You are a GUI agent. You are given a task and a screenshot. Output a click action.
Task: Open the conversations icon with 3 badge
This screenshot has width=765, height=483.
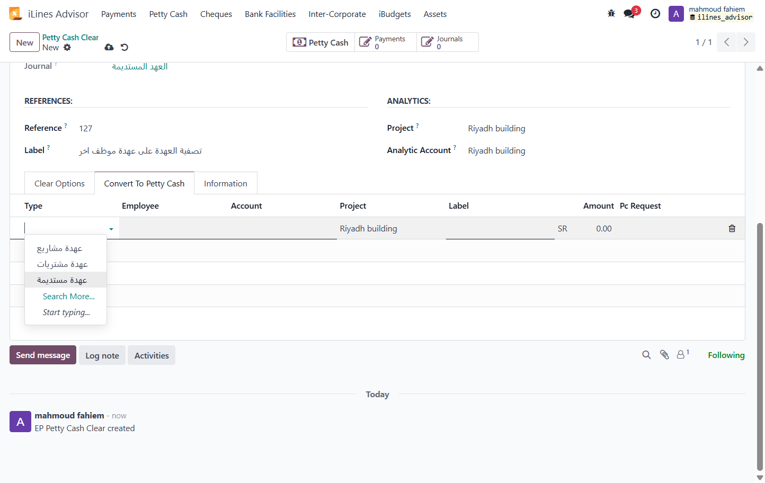click(629, 14)
